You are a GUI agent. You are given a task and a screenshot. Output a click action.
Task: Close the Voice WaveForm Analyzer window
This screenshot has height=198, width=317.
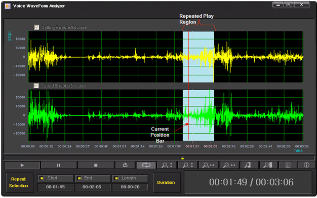click(302, 5)
